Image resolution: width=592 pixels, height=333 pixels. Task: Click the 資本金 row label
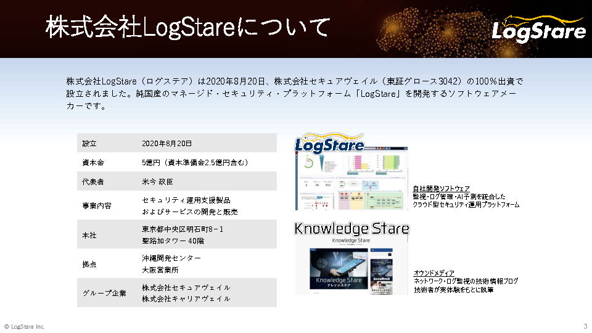pyautogui.click(x=93, y=163)
